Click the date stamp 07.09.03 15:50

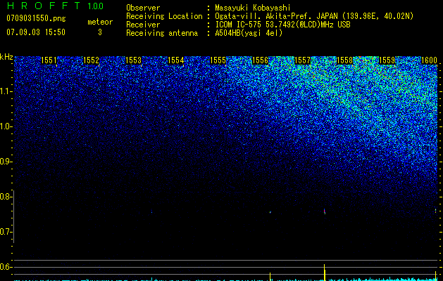point(36,32)
